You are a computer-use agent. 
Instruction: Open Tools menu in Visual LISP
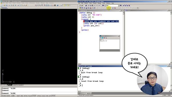(104, 3)
